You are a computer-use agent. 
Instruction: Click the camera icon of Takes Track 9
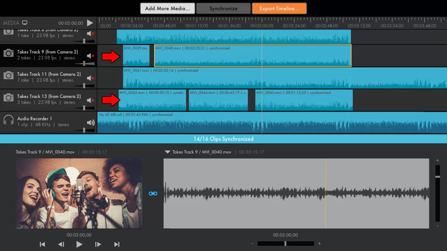click(x=9, y=54)
